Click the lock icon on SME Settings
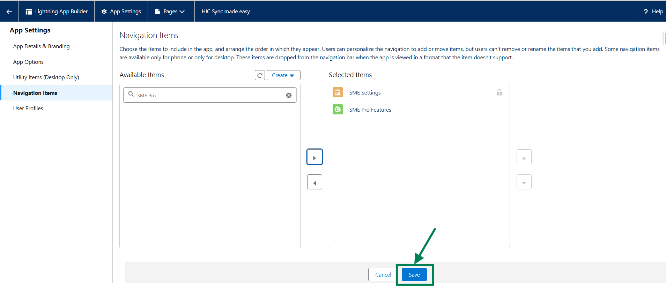The height and width of the screenshot is (286, 666). click(499, 92)
